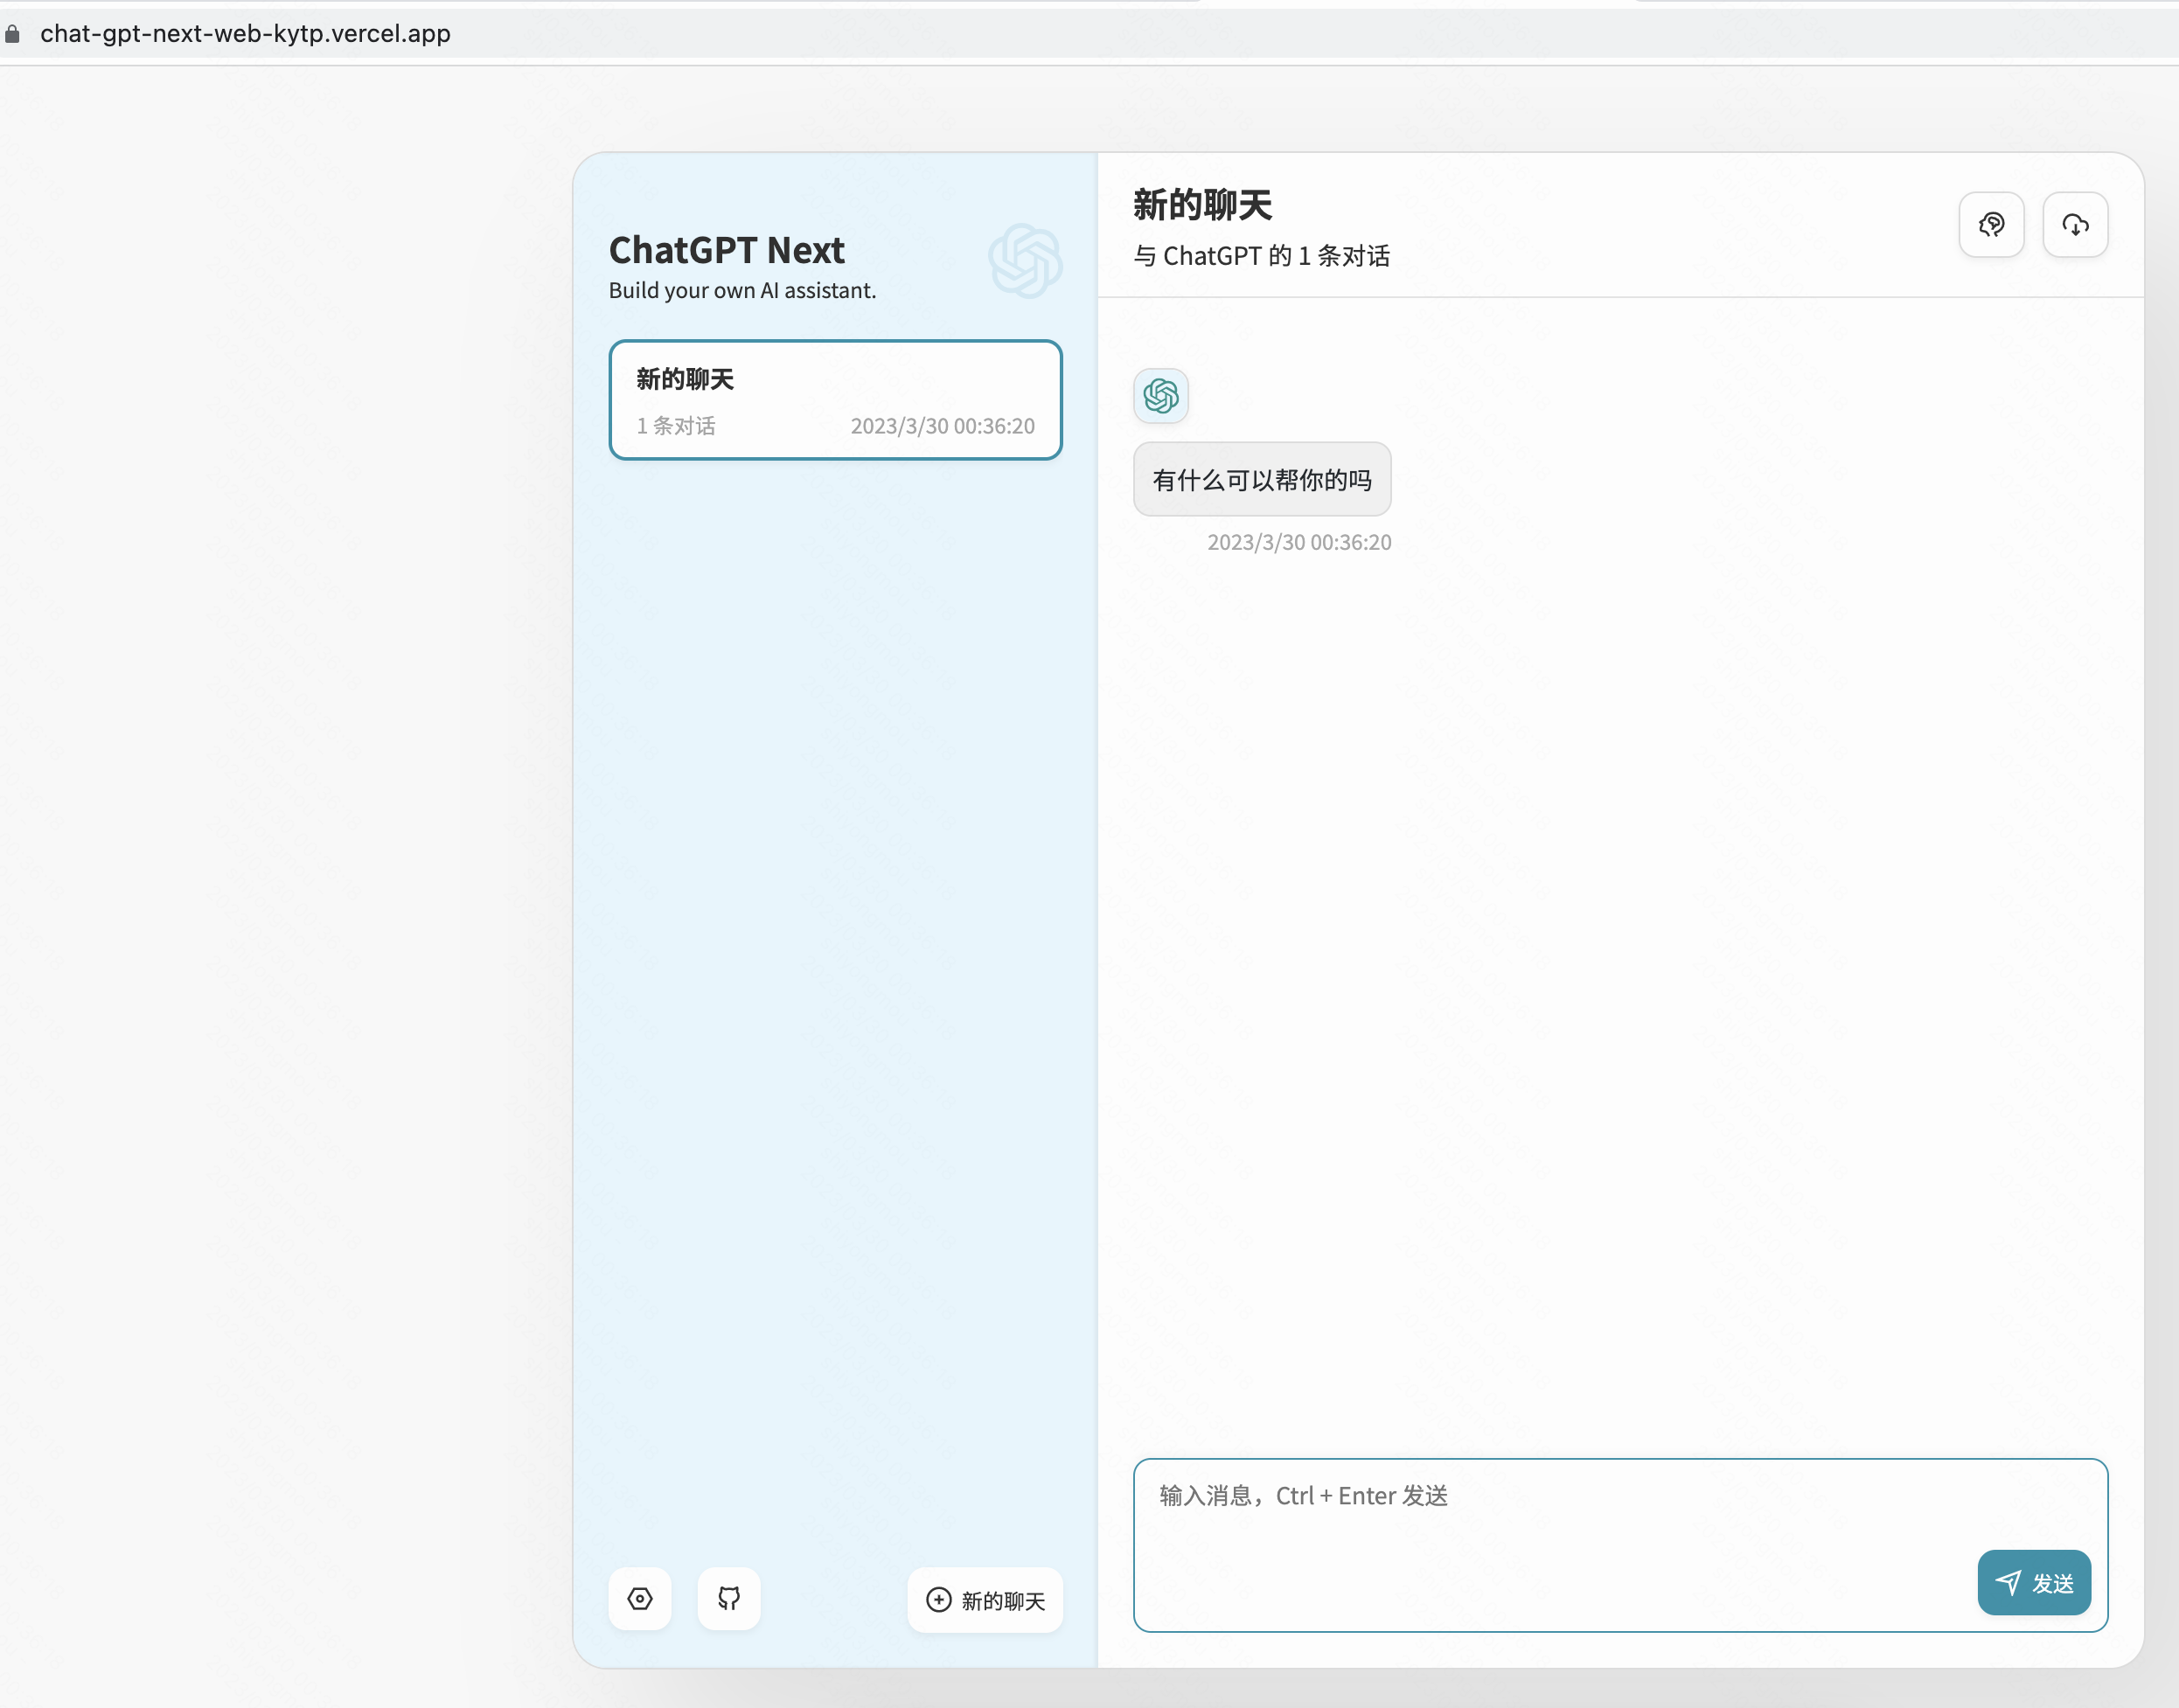Screen dimensions: 2179x1708
Task: Open settings with the gear icon
Action: pos(640,1598)
